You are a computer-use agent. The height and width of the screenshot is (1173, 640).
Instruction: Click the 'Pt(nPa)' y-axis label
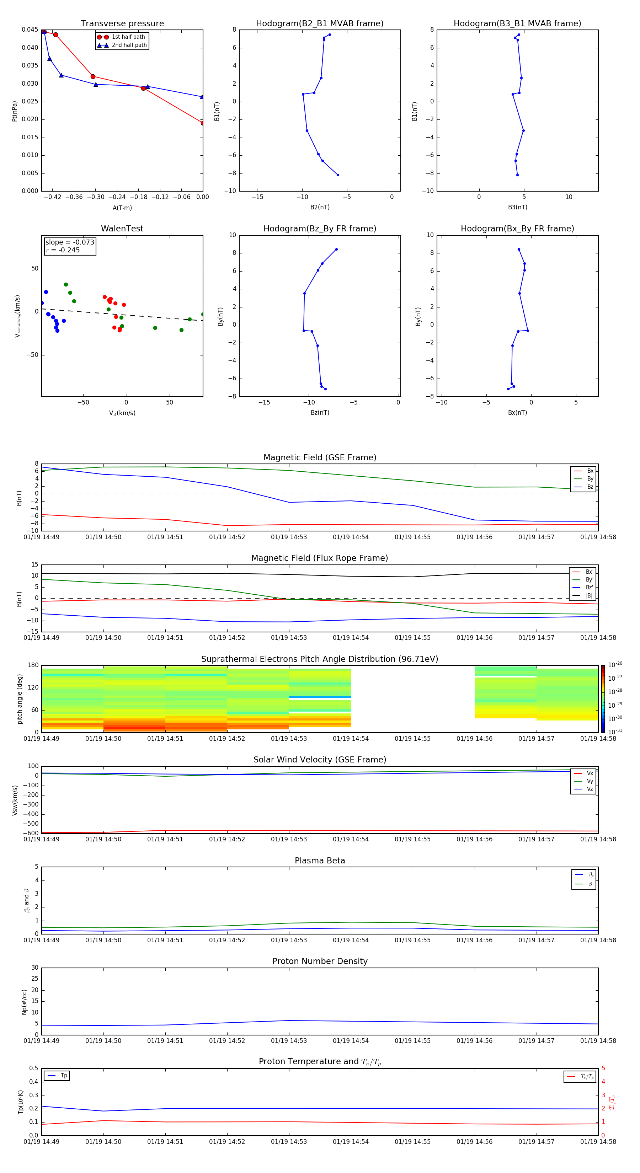(x=15, y=111)
